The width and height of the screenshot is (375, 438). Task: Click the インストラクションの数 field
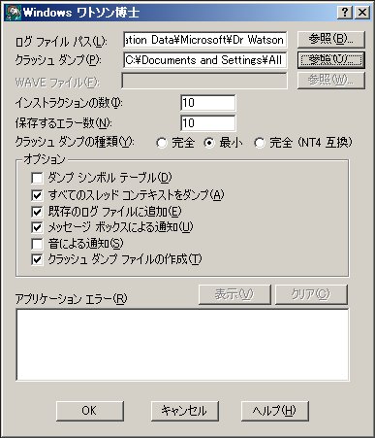(x=208, y=103)
